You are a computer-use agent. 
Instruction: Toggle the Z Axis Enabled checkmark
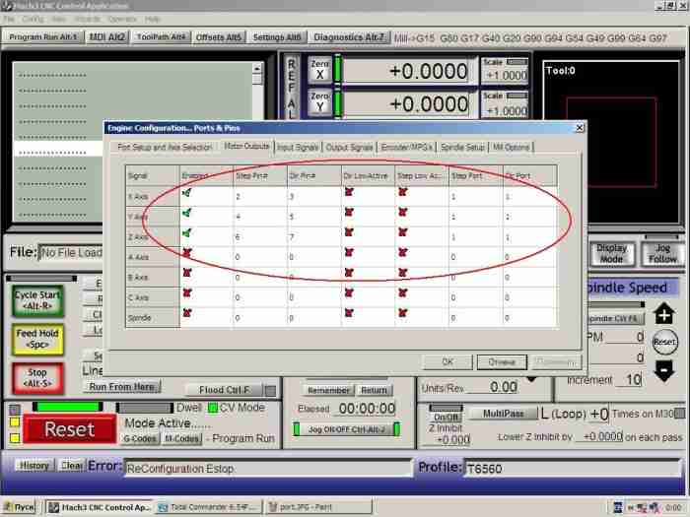coord(186,233)
